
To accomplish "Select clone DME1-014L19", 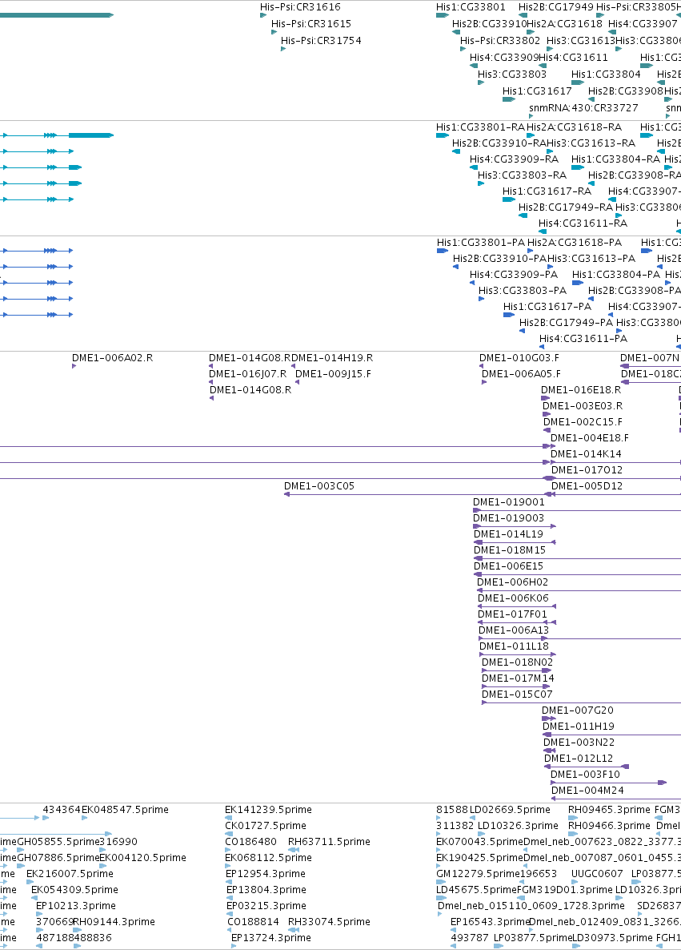I will 508,534.
